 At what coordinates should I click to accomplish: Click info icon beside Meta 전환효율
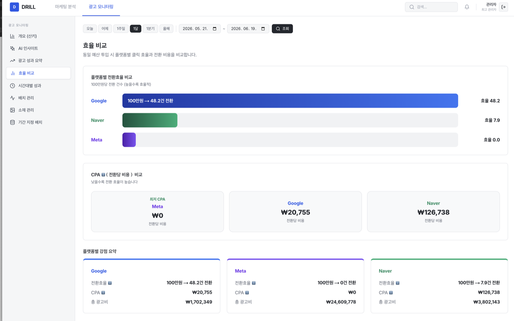[x=254, y=283]
